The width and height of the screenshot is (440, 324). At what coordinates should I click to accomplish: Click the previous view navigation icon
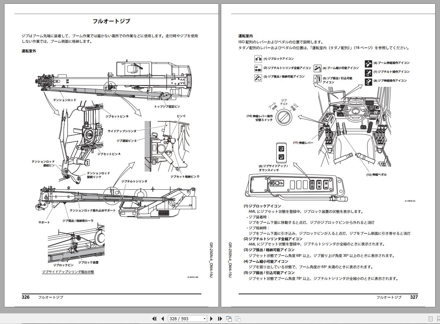click(229, 319)
